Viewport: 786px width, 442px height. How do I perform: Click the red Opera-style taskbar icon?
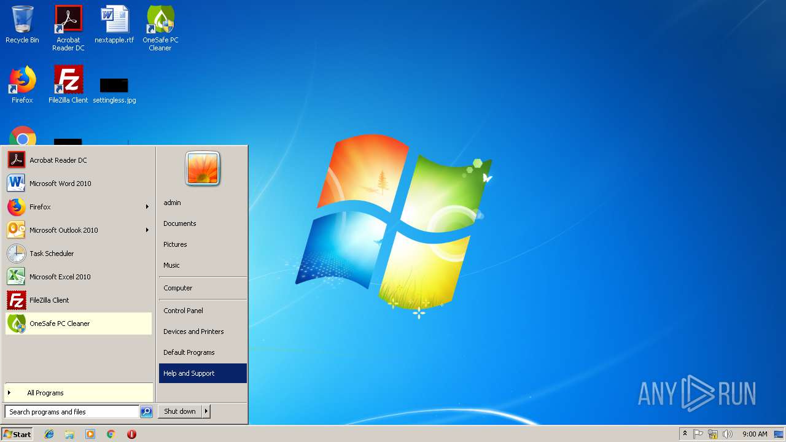point(131,434)
